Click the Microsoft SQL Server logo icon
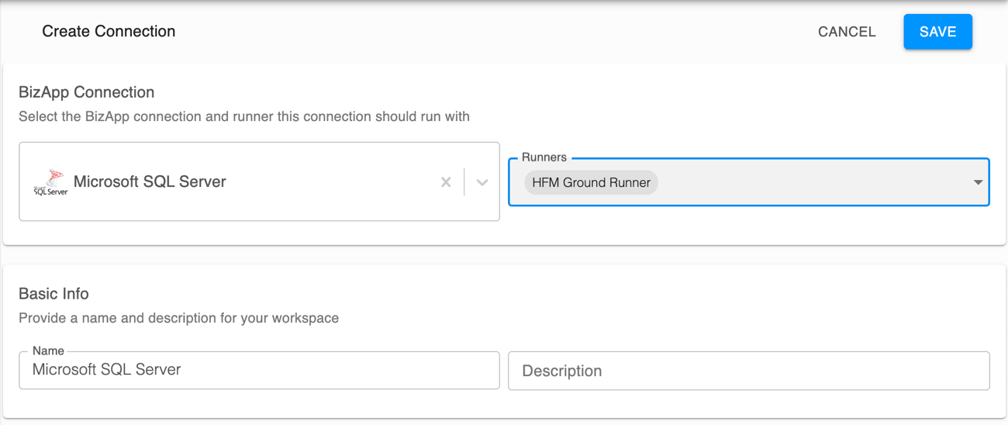 50,182
